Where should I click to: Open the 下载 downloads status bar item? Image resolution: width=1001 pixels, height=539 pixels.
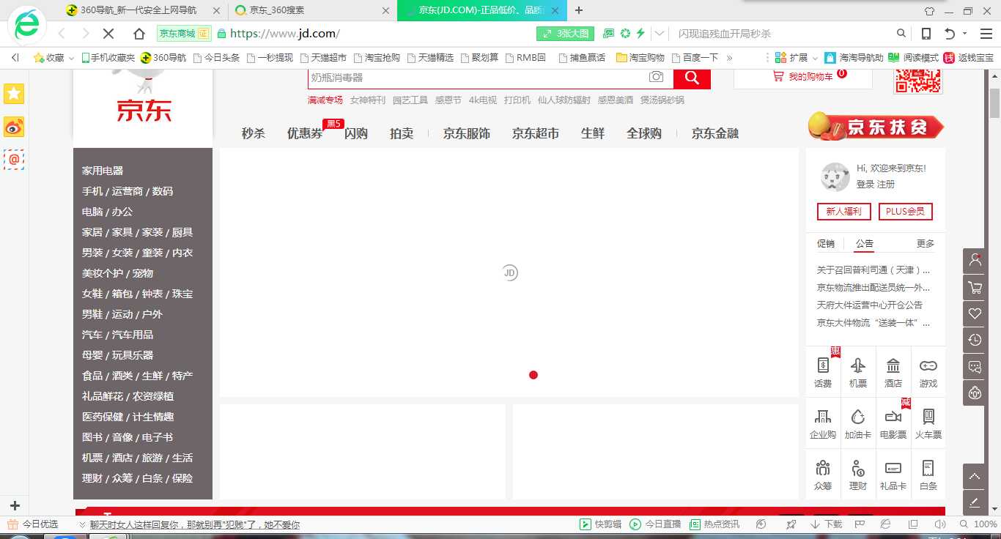827,524
